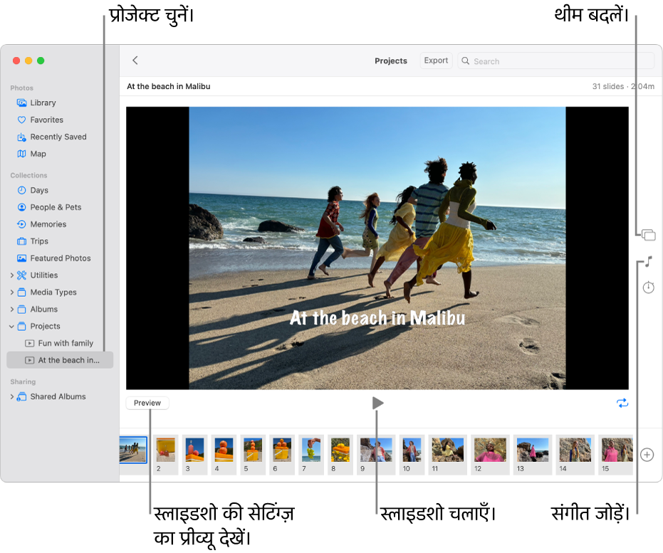Click the Shared Albums icon
Screen dimensions: 663x553
21,396
